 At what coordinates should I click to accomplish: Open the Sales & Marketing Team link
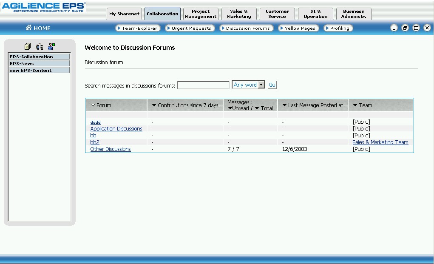click(x=380, y=142)
